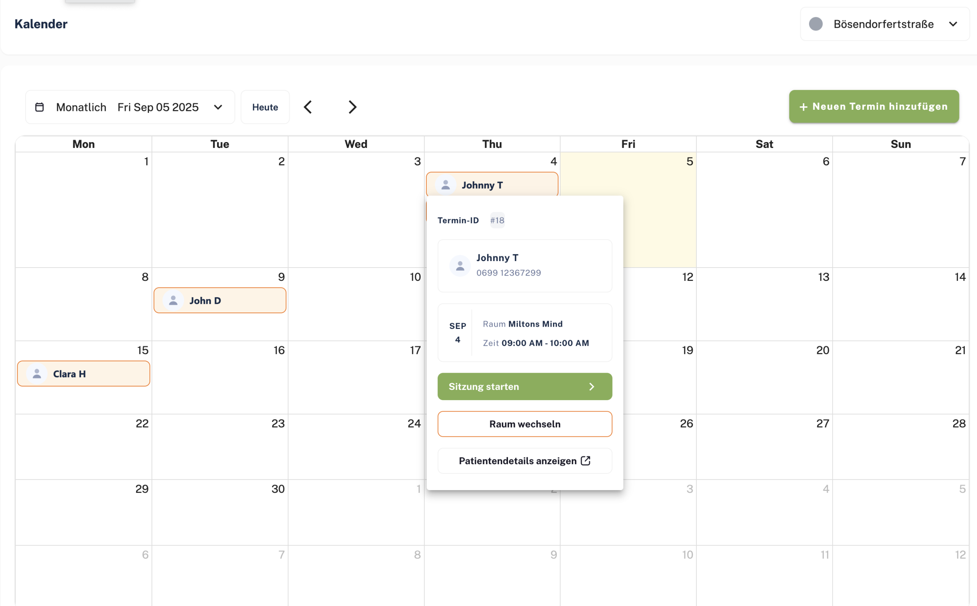The image size is (977, 606).
Task: Click the chevron on Sitzung starten
Action: (x=592, y=386)
